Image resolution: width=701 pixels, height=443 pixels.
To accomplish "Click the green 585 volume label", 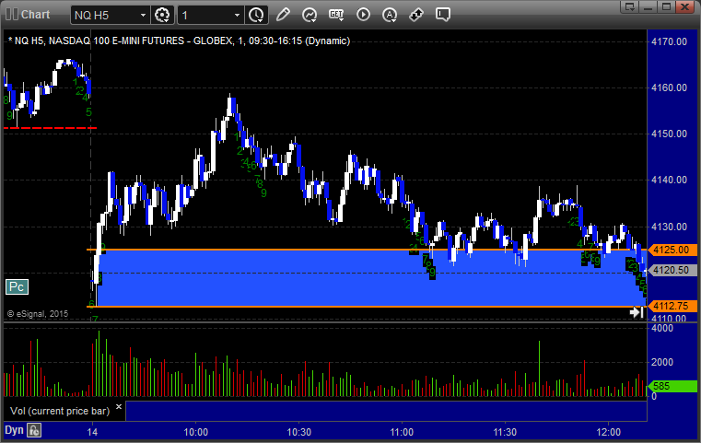I will (672, 386).
